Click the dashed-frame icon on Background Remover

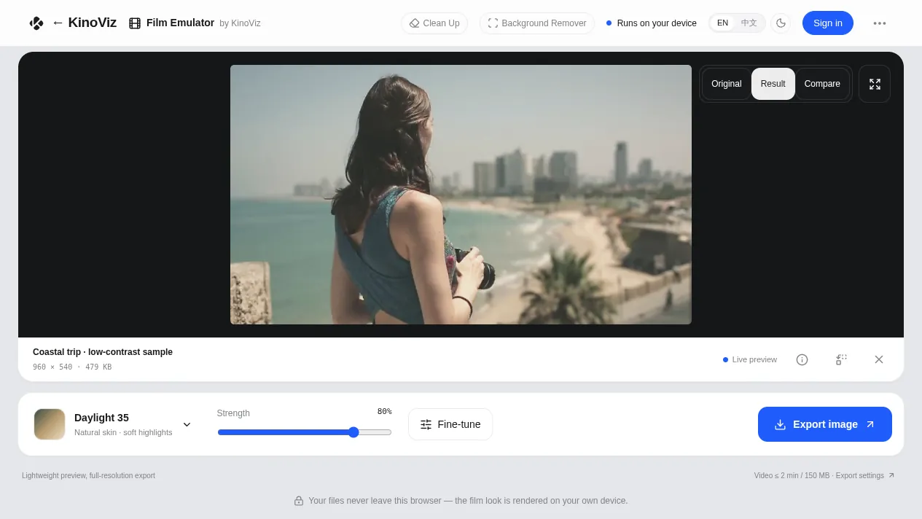[x=493, y=23]
